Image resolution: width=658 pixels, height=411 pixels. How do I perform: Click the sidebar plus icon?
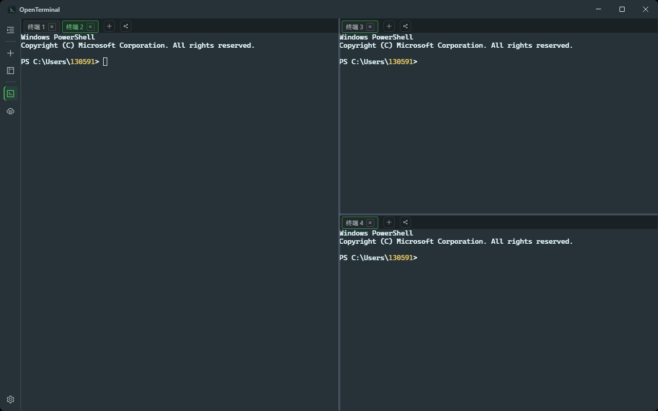pos(10,53)
